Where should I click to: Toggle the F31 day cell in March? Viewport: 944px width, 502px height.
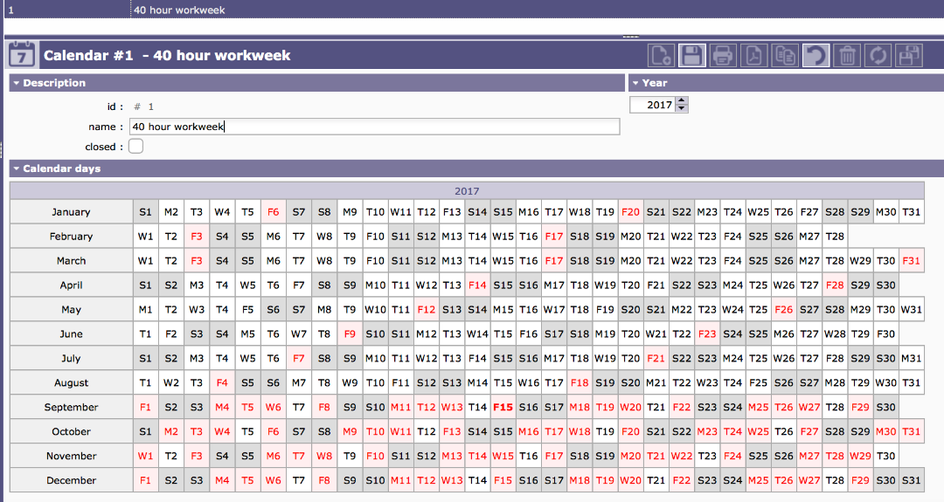click(x=911, y=260)
